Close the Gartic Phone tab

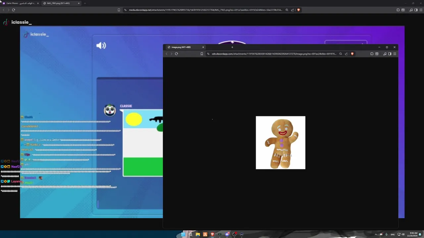[38, 3]
